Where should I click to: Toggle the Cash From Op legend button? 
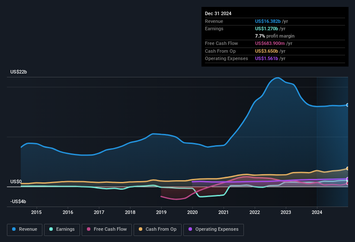(x=157, y=229)
